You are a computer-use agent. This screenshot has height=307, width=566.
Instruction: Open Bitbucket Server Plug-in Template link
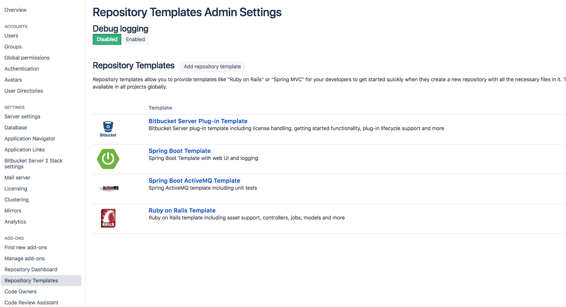[x=198, y=121]
